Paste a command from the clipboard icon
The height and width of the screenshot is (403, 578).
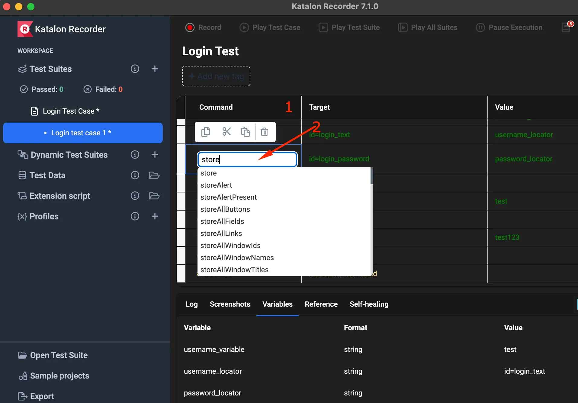tap(246, 132)
